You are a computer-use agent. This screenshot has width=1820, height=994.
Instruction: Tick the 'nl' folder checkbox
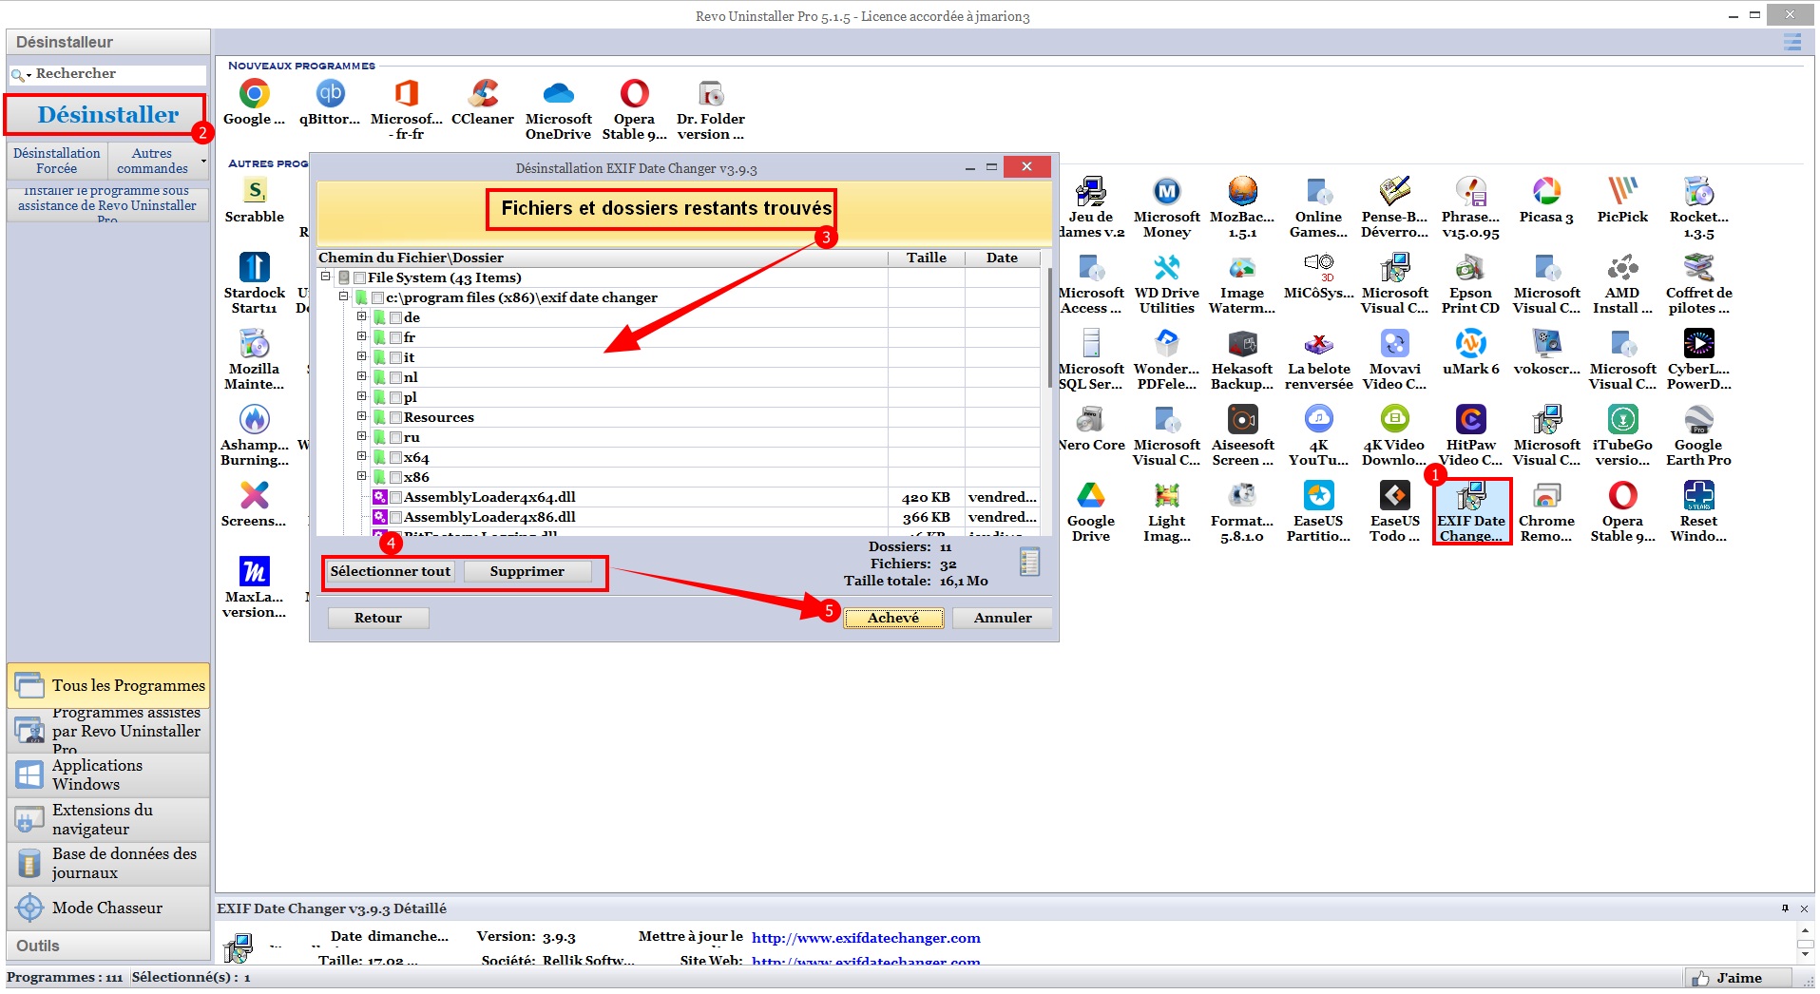[396, 378]
